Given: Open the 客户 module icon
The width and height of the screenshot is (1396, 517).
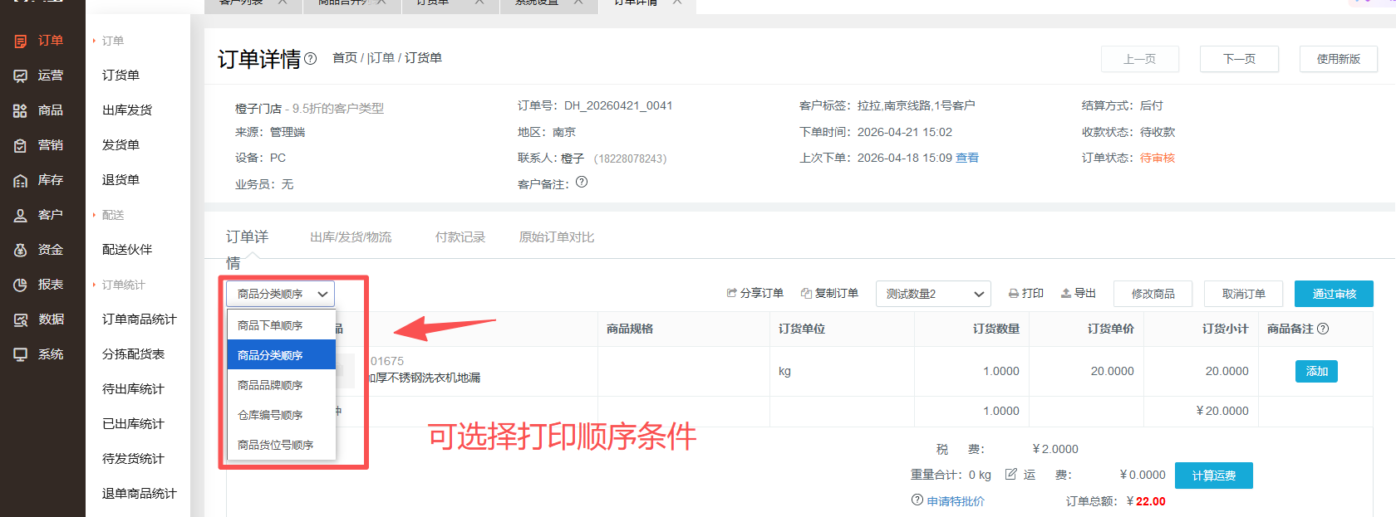Looking at the screenshot, I should (x=20, y=215).
